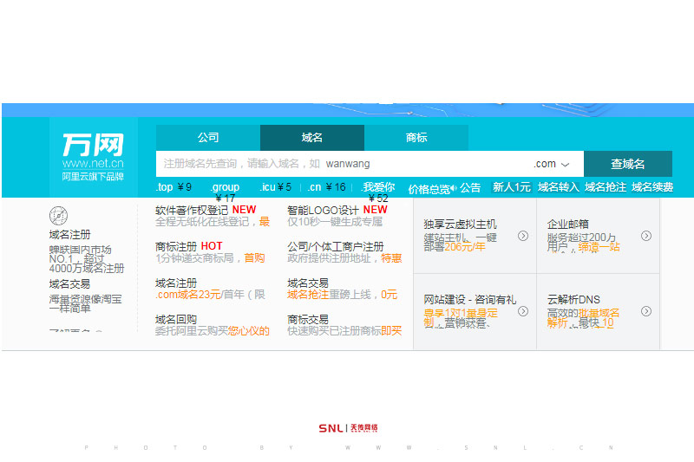Screen dimensions: 694x462
Task: Open the 商标交易 service link
Action: coord(308,319)
